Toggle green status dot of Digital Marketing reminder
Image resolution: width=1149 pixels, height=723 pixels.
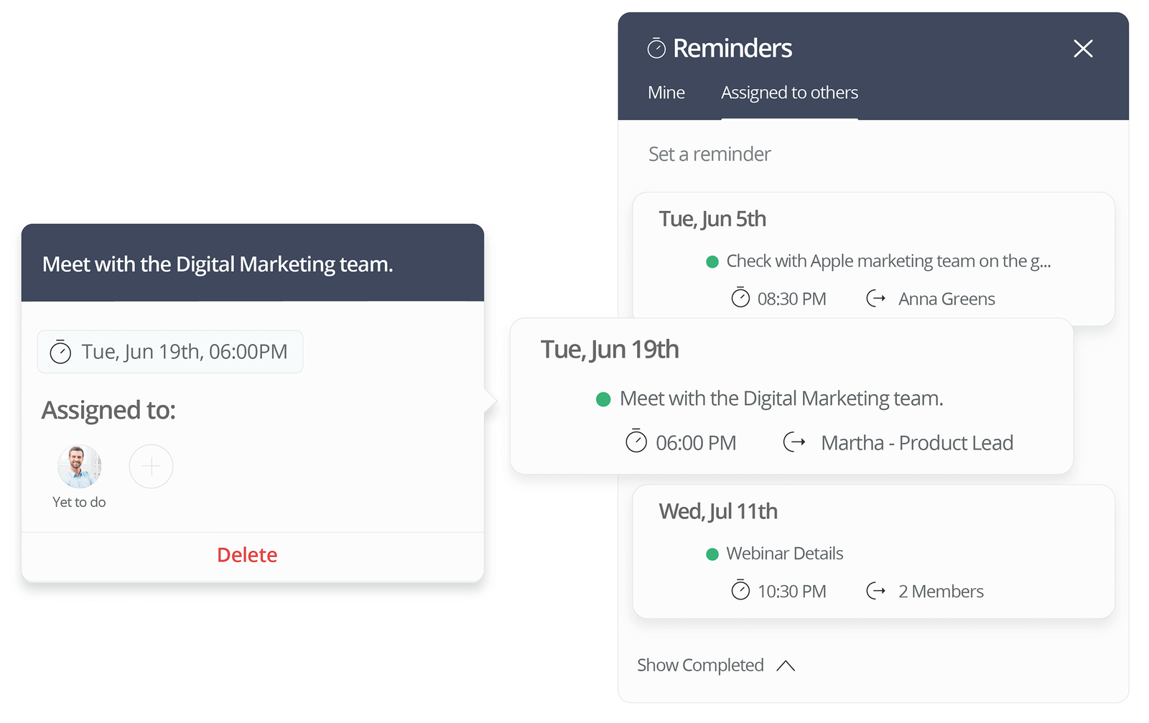click(603, 399)
